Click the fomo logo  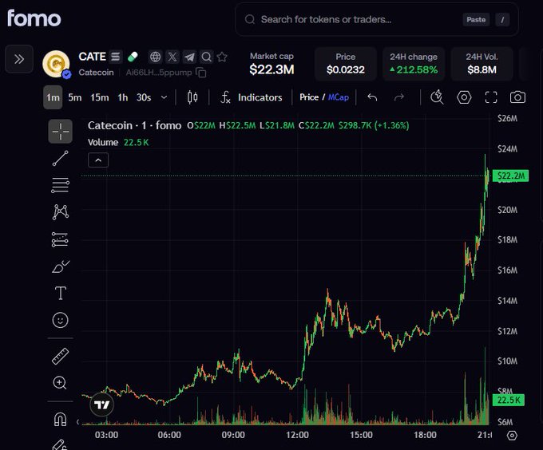pyautogui.click(x=34, y=18)
